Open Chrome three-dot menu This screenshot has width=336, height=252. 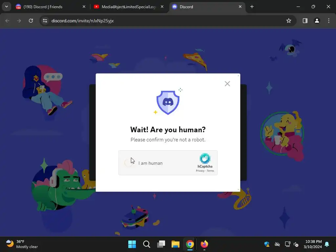click(329, 21)
